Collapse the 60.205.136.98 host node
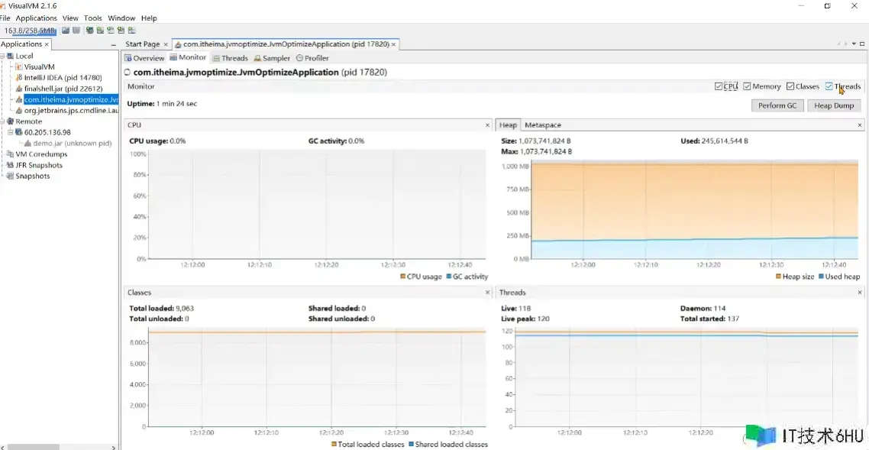 click(x=11, y=132)
